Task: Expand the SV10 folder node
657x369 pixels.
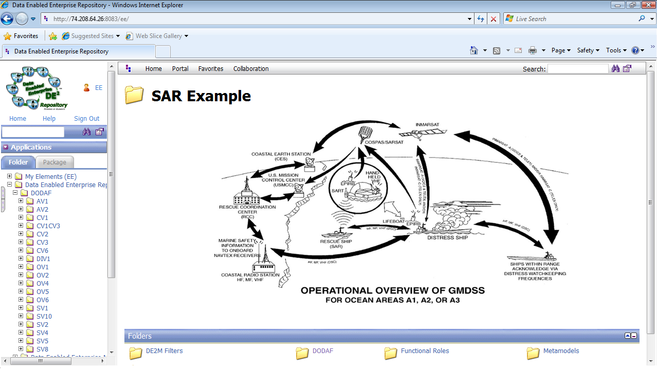Action: [21, 316]
